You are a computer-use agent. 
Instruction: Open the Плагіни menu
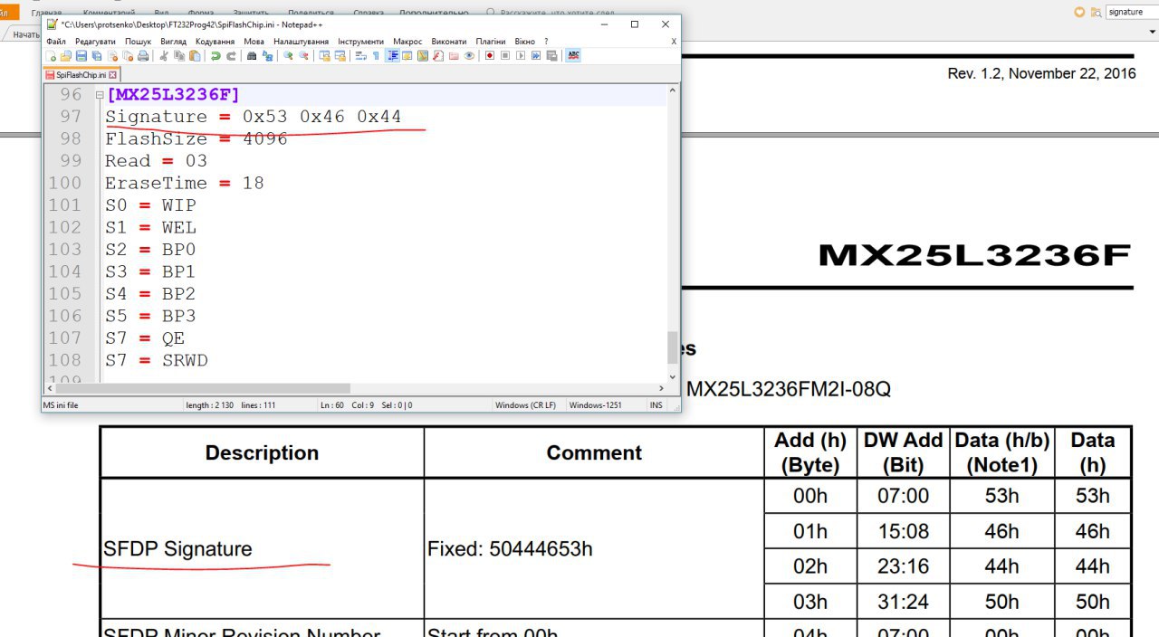tap(492, 42)
